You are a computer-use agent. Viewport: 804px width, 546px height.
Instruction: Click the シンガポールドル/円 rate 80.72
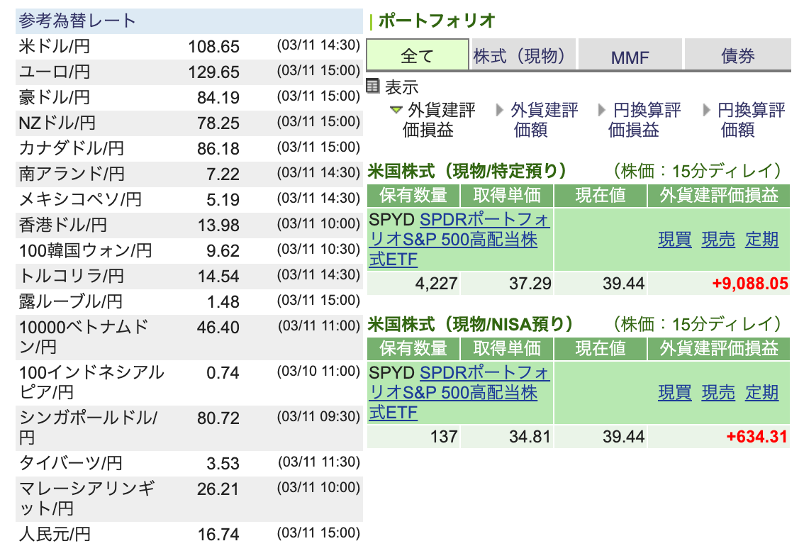click(x=218, y=418)
